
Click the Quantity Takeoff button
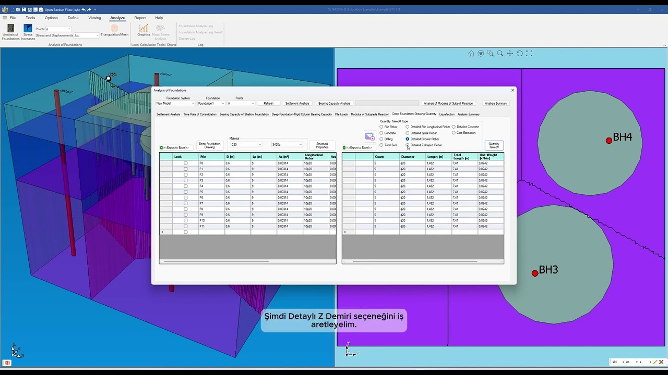[x=494, y=145]
